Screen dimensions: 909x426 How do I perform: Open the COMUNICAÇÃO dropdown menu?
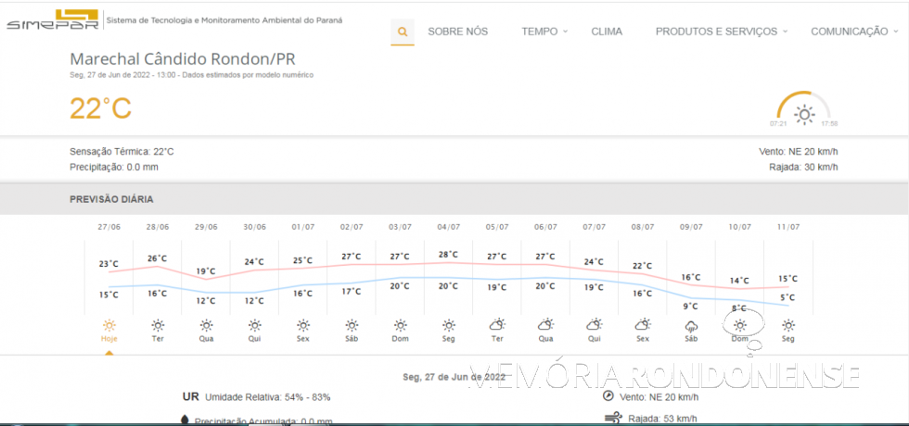pyautogui.click(x=853, y=31)
